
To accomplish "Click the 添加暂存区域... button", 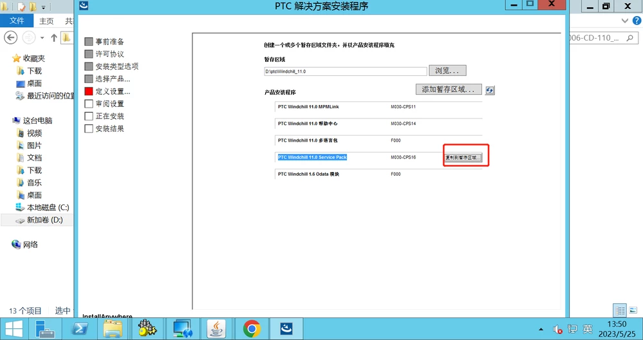I will pyautogui.click(x=449, y=89).
